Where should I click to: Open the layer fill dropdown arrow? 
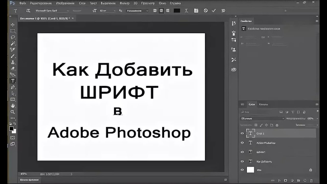coord(318,125)
